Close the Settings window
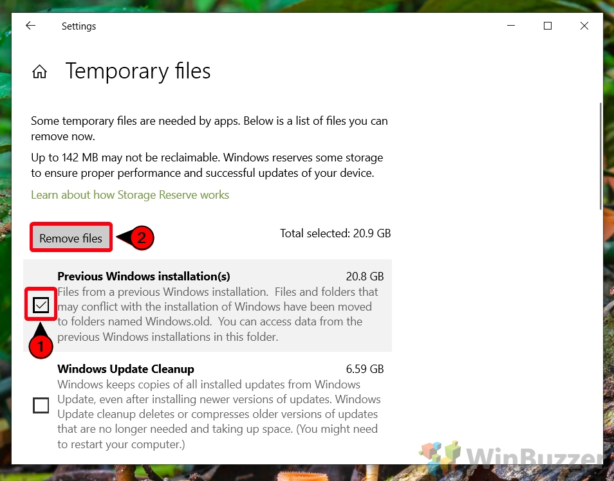This screenshot has width=614, height=481. coord(584,26)
